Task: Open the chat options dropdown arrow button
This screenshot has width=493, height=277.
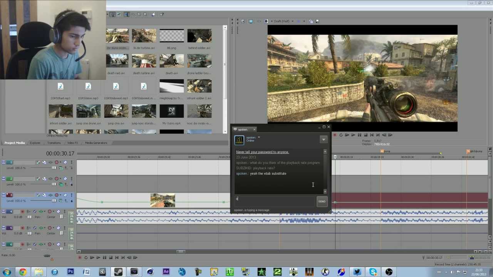Action: 324,139
